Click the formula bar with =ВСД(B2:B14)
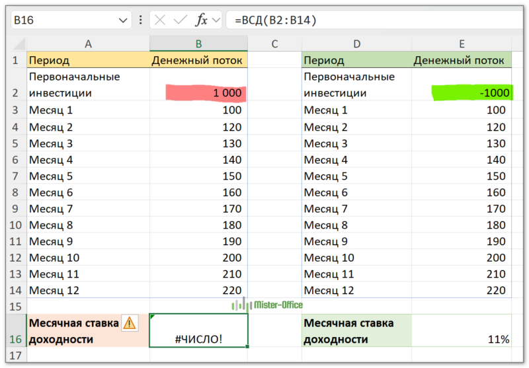 [370, 20]
